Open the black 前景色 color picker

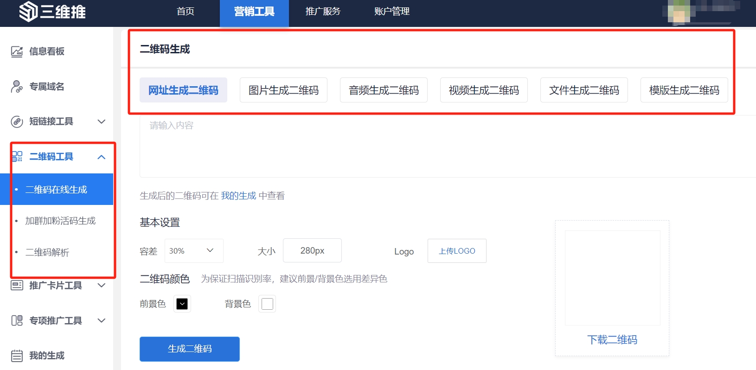[x=182, y=304]
